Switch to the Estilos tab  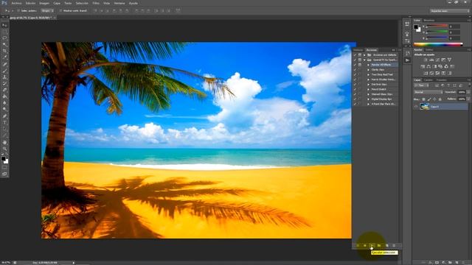click(x=429, y=50)
